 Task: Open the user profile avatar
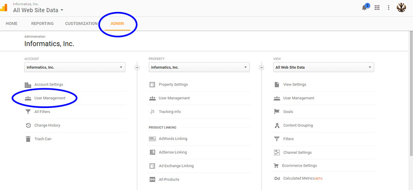click(x=401, y=8)
